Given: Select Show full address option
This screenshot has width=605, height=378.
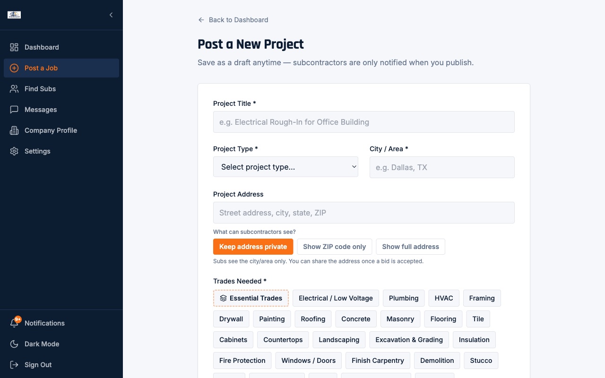Looking at the screenshot, I should click(x=411, y=247).
